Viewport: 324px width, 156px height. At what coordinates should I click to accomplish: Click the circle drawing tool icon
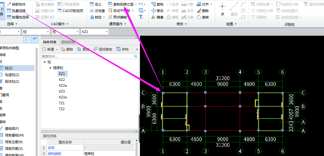[243, 11]
